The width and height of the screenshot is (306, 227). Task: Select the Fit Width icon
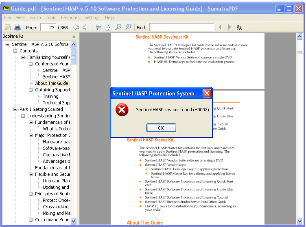(98, 27)
